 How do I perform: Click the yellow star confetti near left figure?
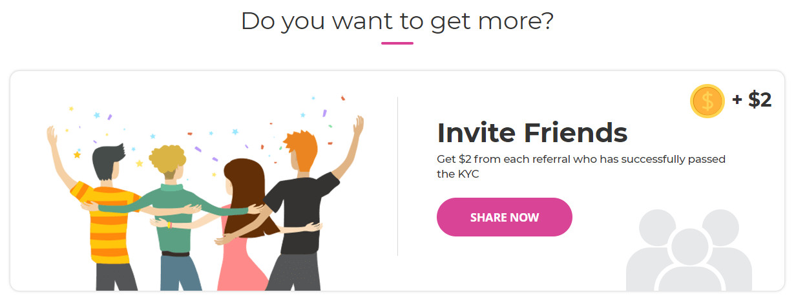click(77, 155)
